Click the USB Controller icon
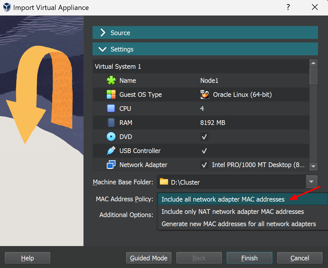 (111, 151)
